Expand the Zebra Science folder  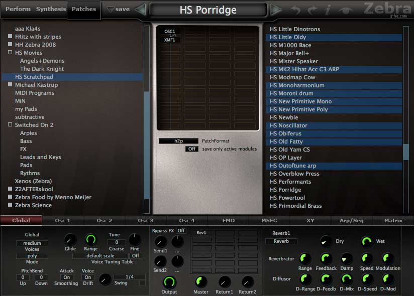(x=10, y=205)
